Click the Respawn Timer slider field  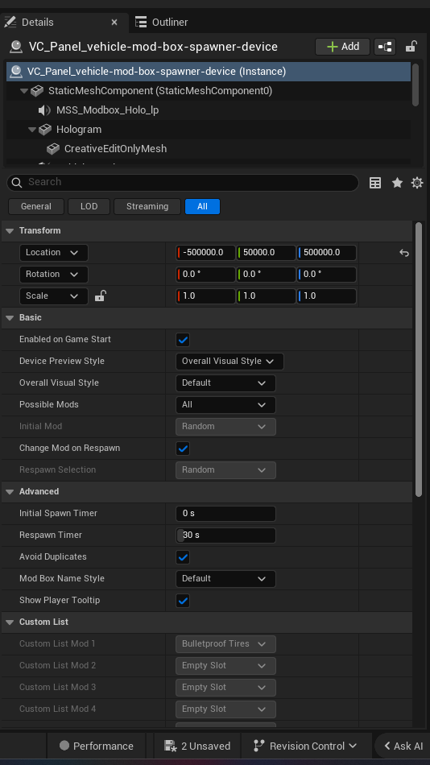point(225,535)
